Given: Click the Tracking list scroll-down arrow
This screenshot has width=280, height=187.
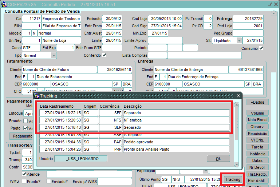Looking at the screenshot, I should [236, 164].
